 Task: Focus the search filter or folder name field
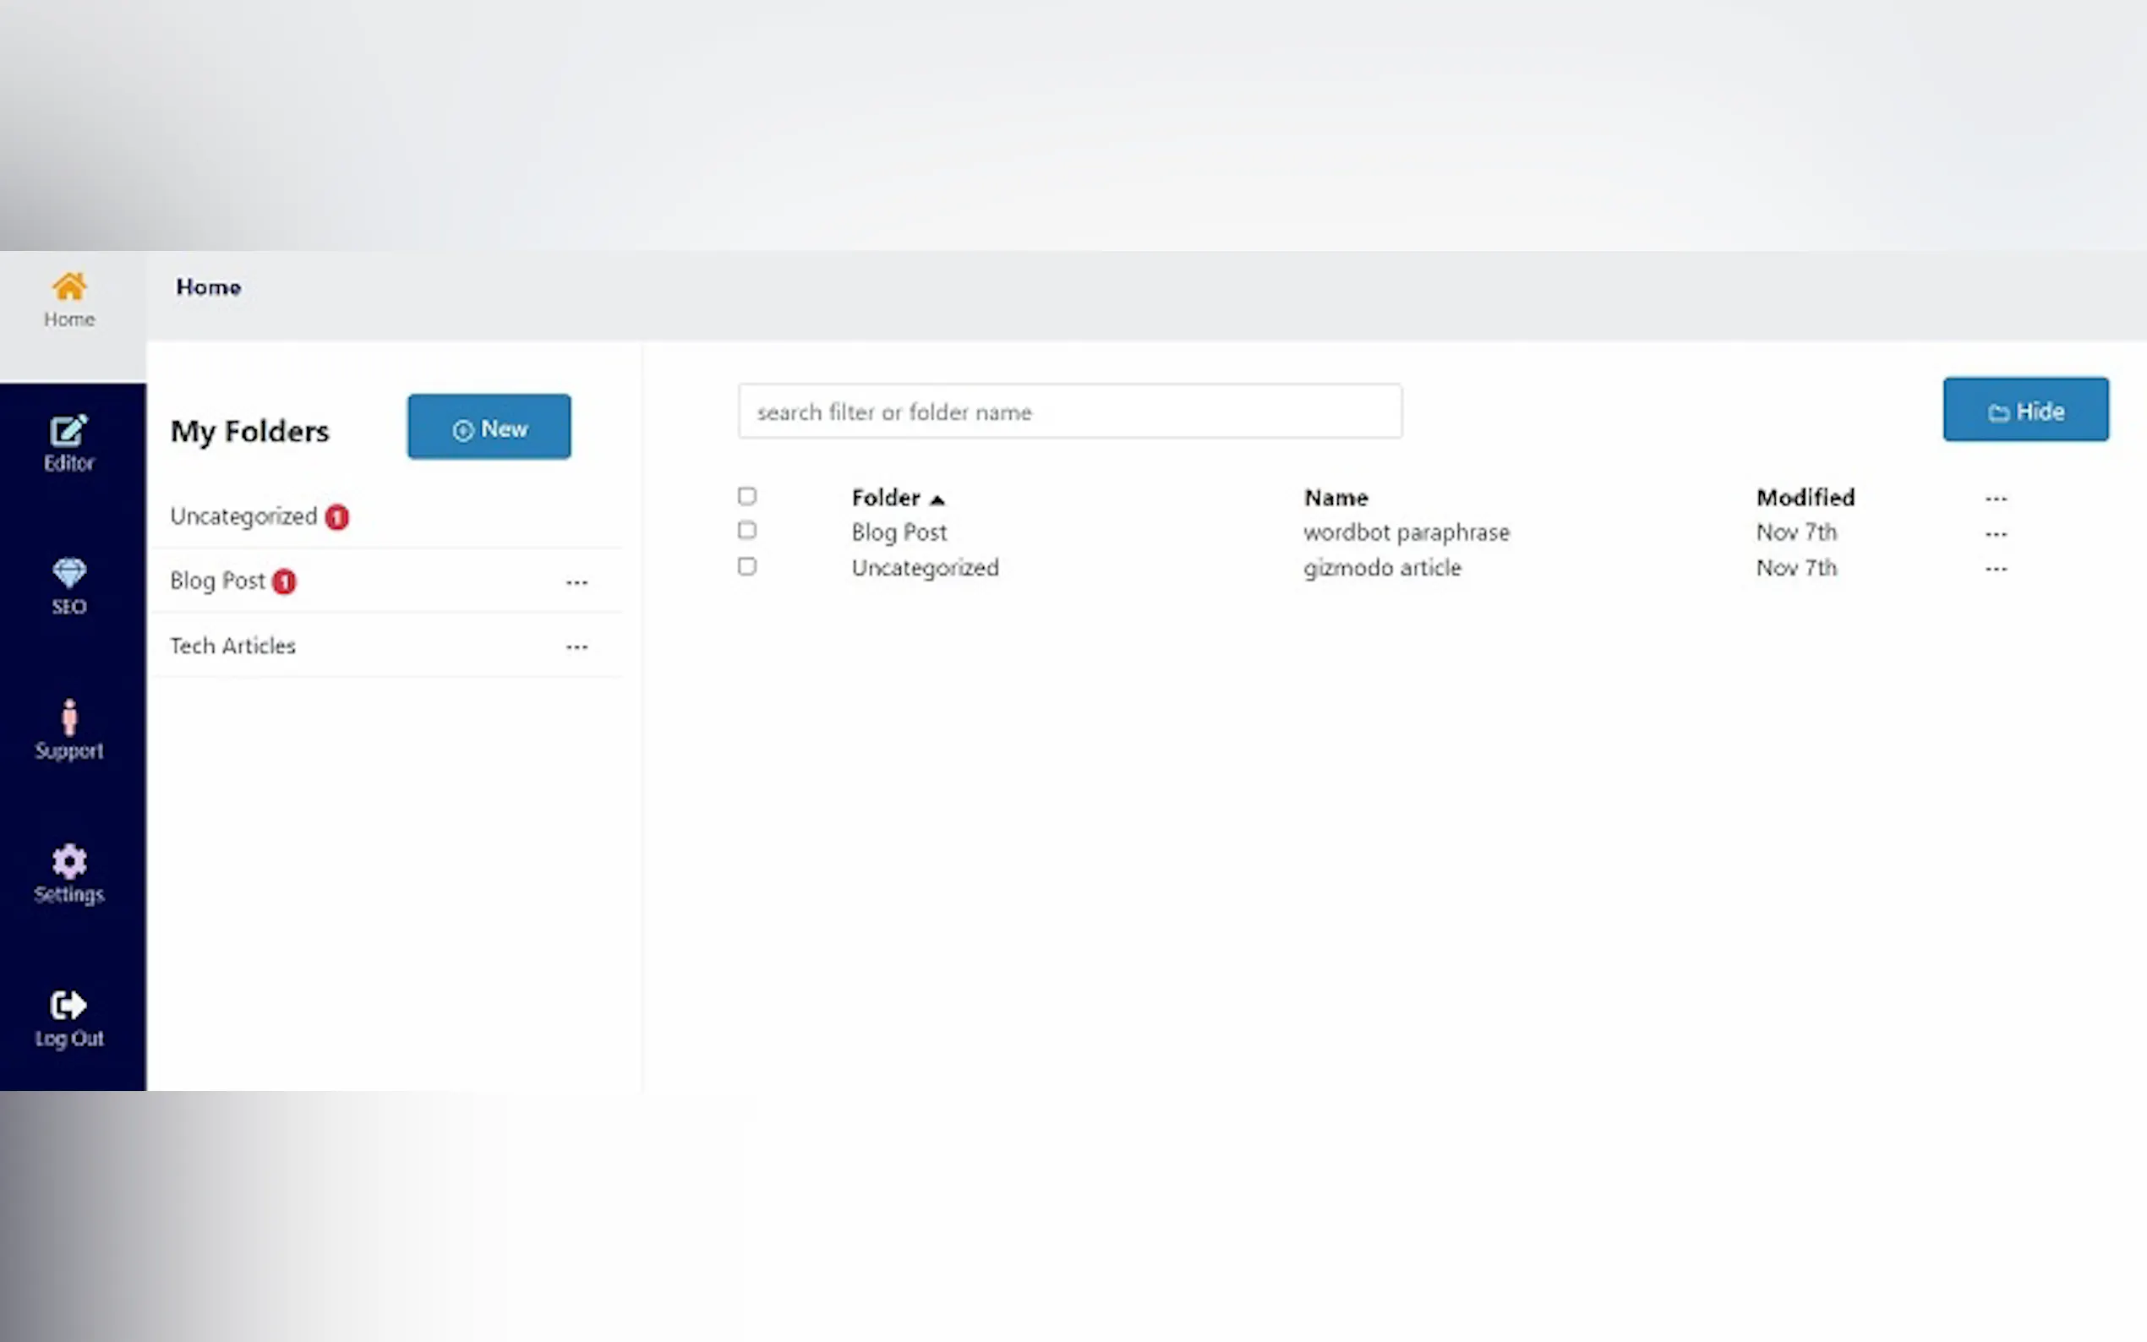click(1068, 412)
